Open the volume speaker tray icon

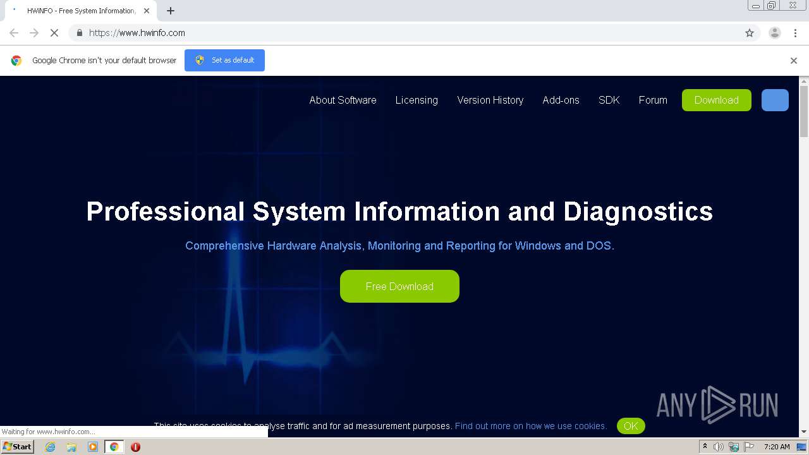click(x=719, y=447)
